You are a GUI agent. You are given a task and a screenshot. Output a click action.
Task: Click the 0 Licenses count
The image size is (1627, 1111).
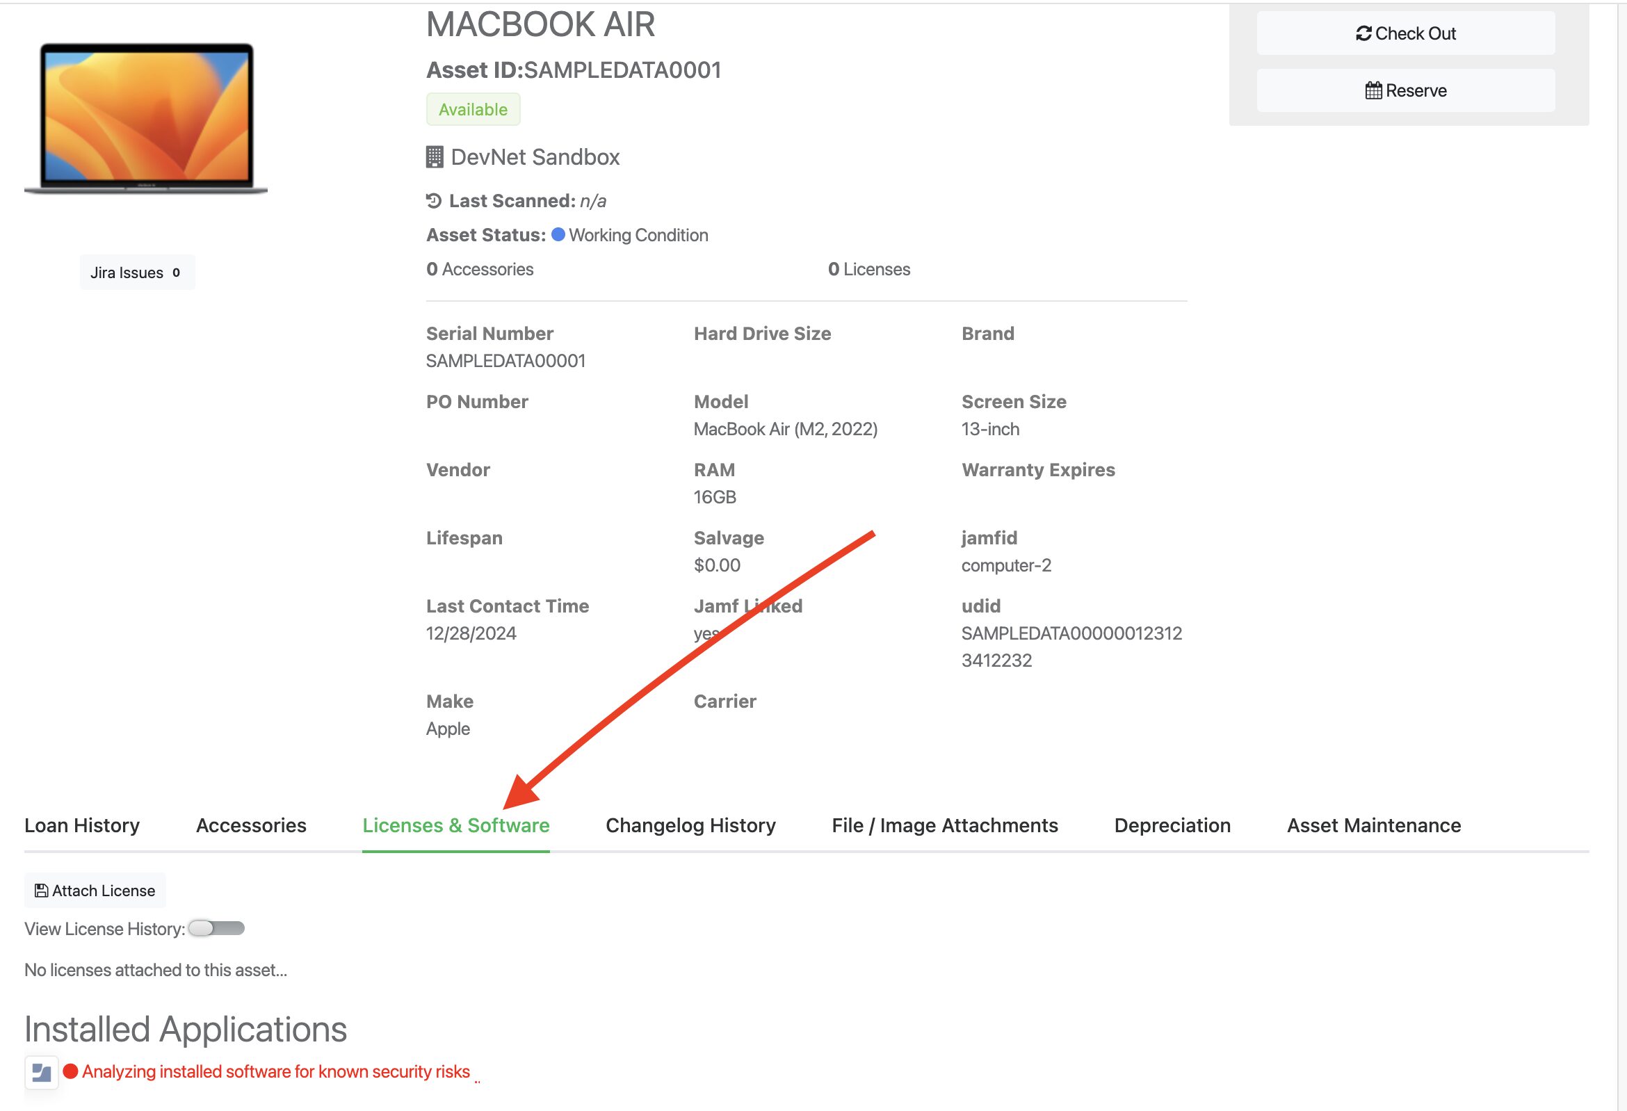tap(869, 269)
